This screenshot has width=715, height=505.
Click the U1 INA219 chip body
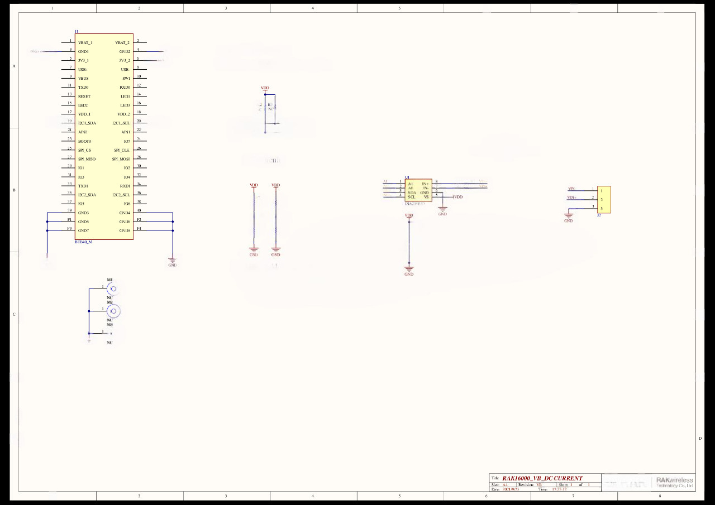coord(418,190)
